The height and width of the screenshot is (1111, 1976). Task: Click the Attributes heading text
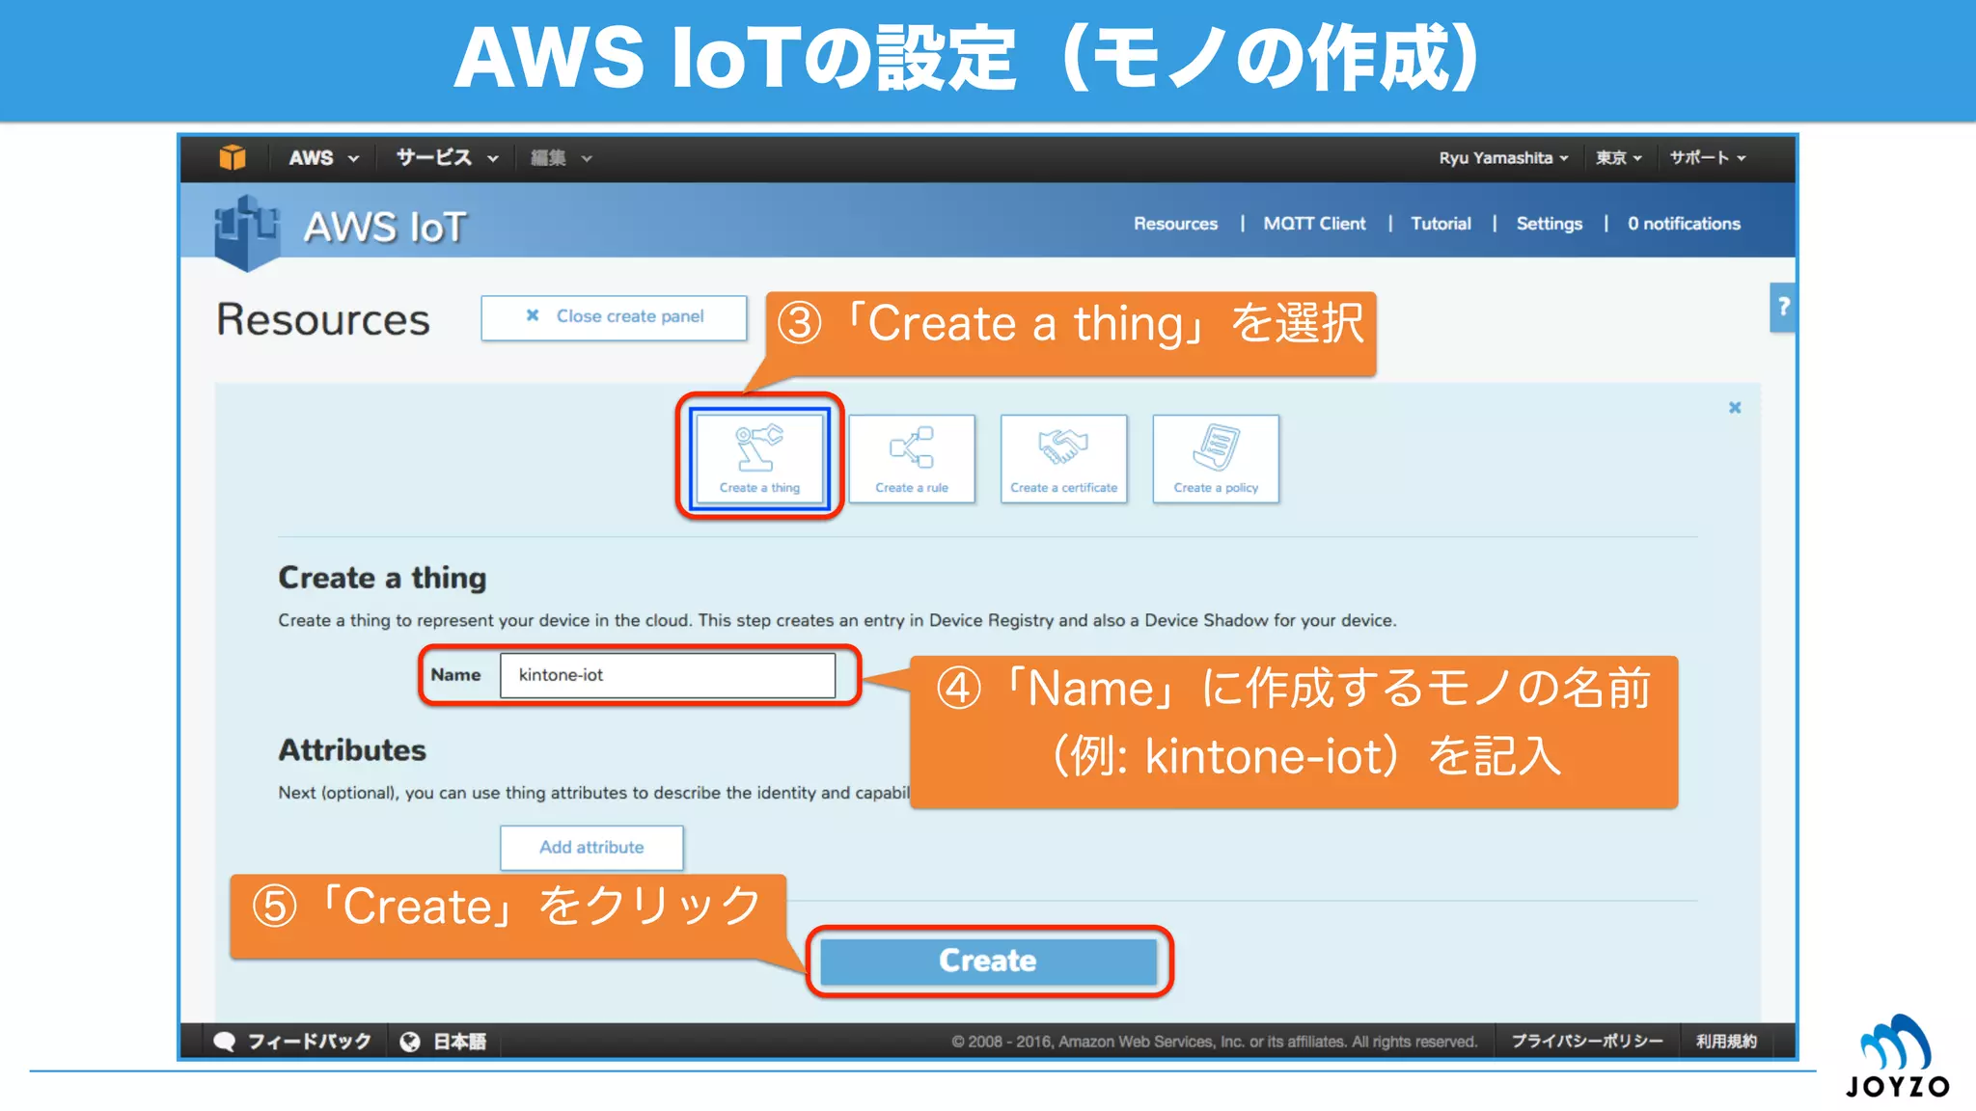click(352, 750)
